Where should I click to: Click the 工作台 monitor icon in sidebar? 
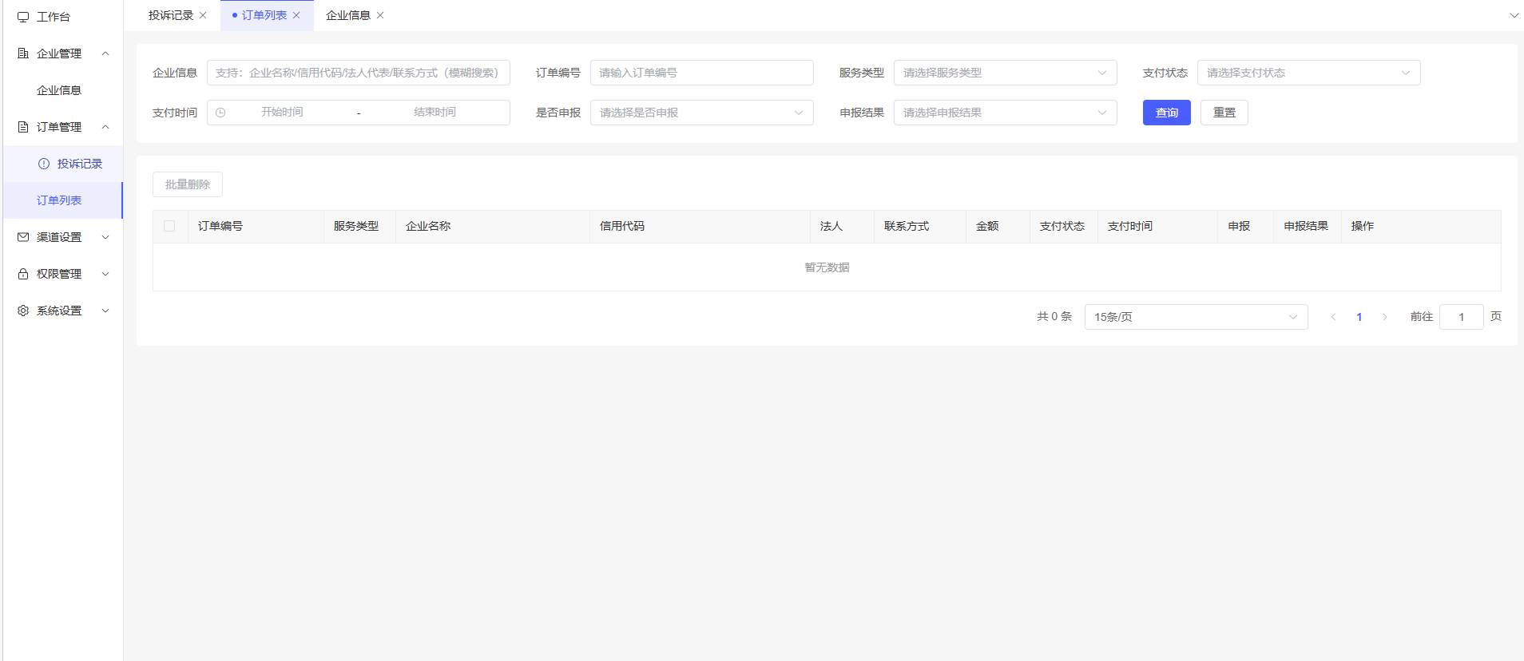(x=23, y=17)
